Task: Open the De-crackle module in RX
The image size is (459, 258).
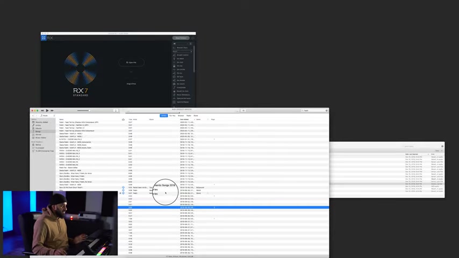Action: click(x=181, y=69)
